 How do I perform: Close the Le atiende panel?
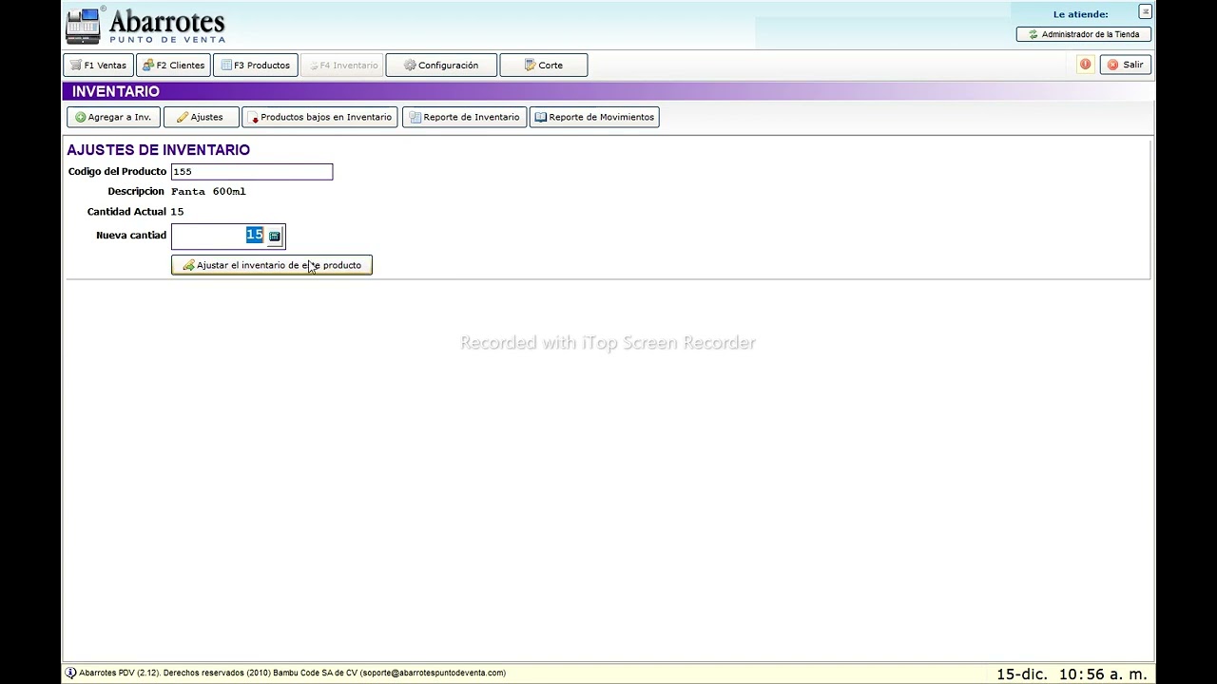coord(1145,12)
